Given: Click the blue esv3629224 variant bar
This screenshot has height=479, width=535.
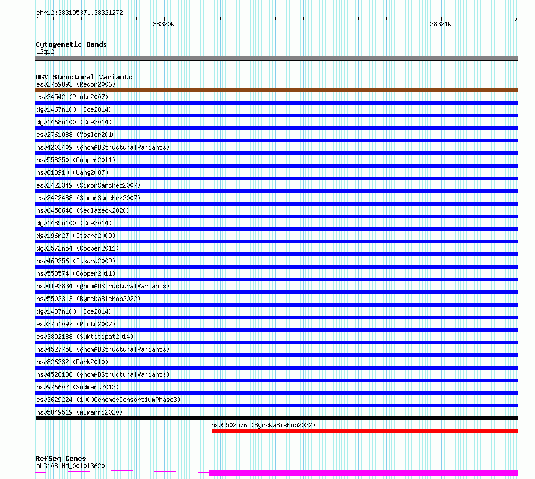Looking at the screenshot, I should (x=277, y=406).
